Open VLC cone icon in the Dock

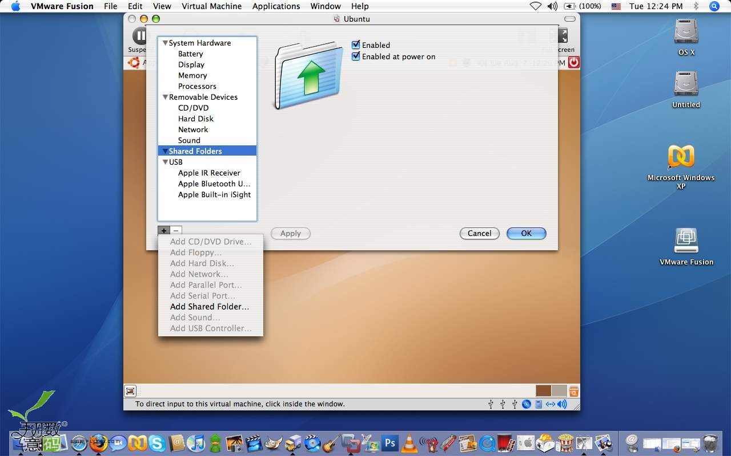tap(409, 443)
